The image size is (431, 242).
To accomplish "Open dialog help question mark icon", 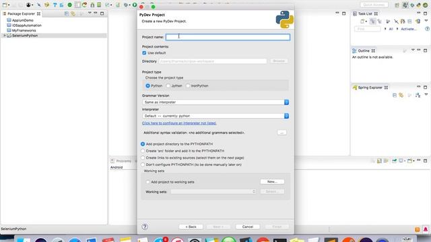I will coord(145,227).
